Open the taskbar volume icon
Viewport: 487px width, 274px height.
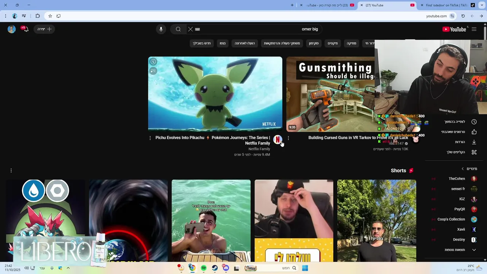[x=26, y=268]
